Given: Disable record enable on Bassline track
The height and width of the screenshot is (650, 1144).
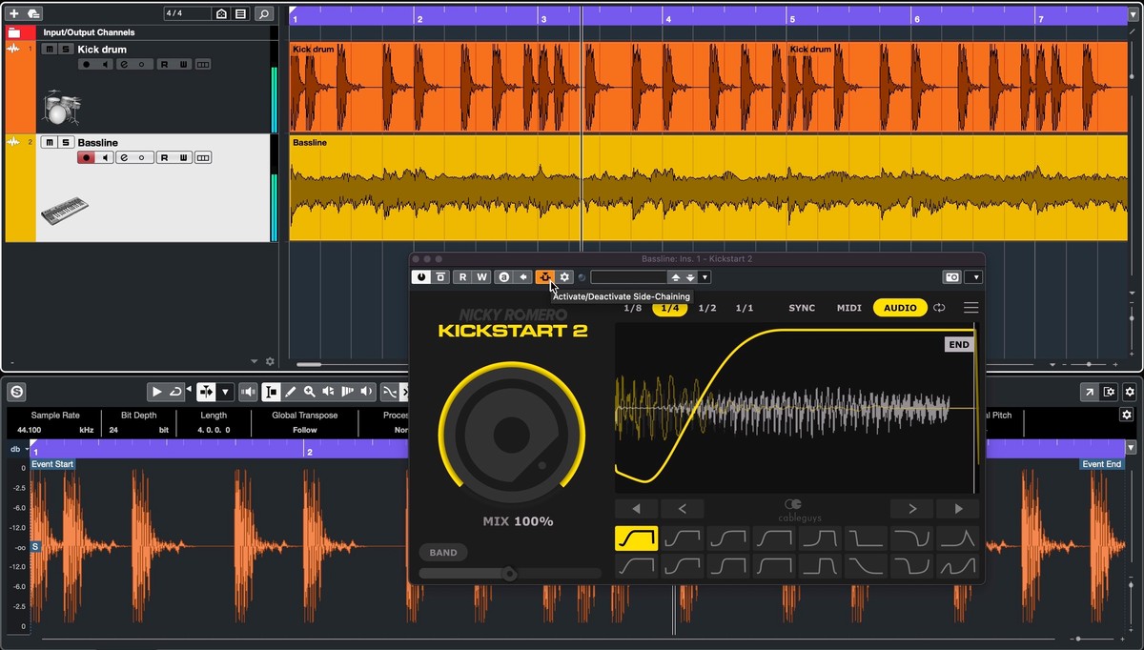Looking at the screenshot, I should pyautogui.click(x=86, y=158).
